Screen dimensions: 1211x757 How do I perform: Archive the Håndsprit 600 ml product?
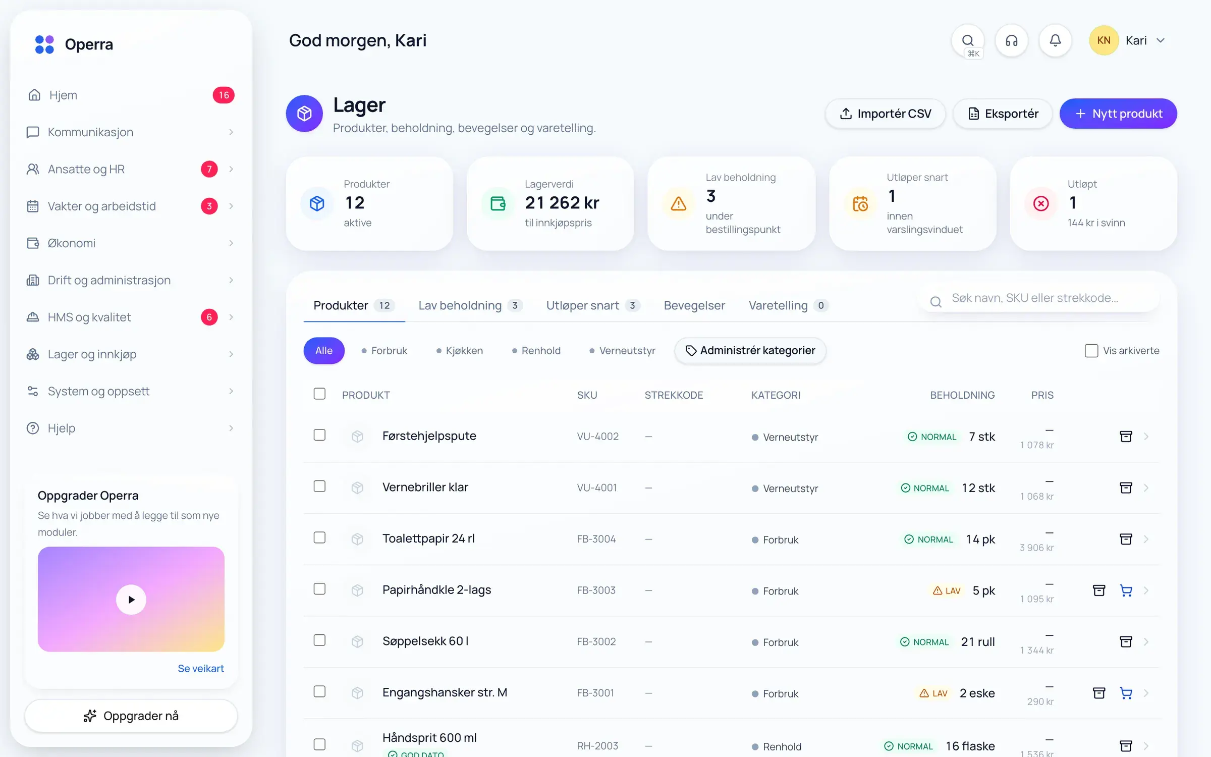click(x=1126, y=746)
